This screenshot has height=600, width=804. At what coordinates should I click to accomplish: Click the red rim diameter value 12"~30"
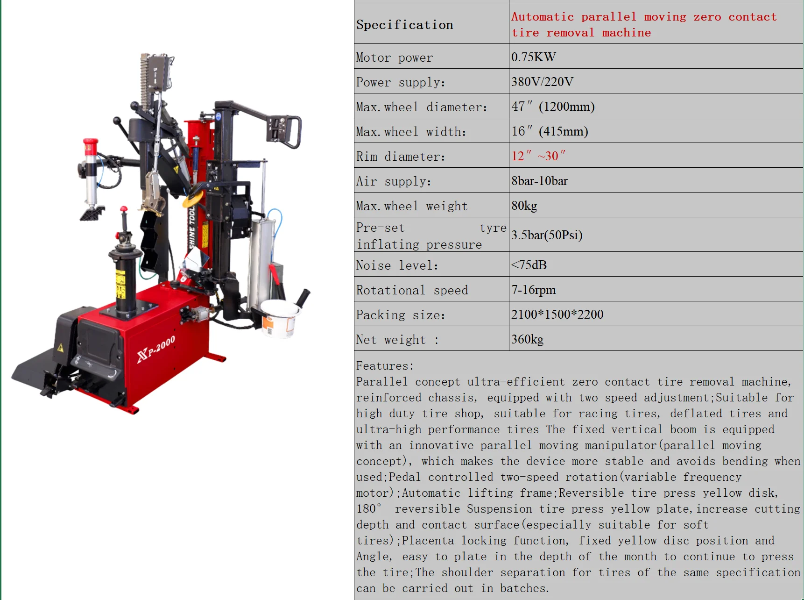coord(538,156)
